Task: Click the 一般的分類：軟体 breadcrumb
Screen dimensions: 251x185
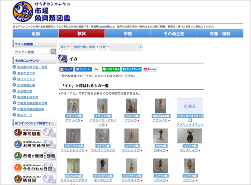Action: tap(83, 47)
